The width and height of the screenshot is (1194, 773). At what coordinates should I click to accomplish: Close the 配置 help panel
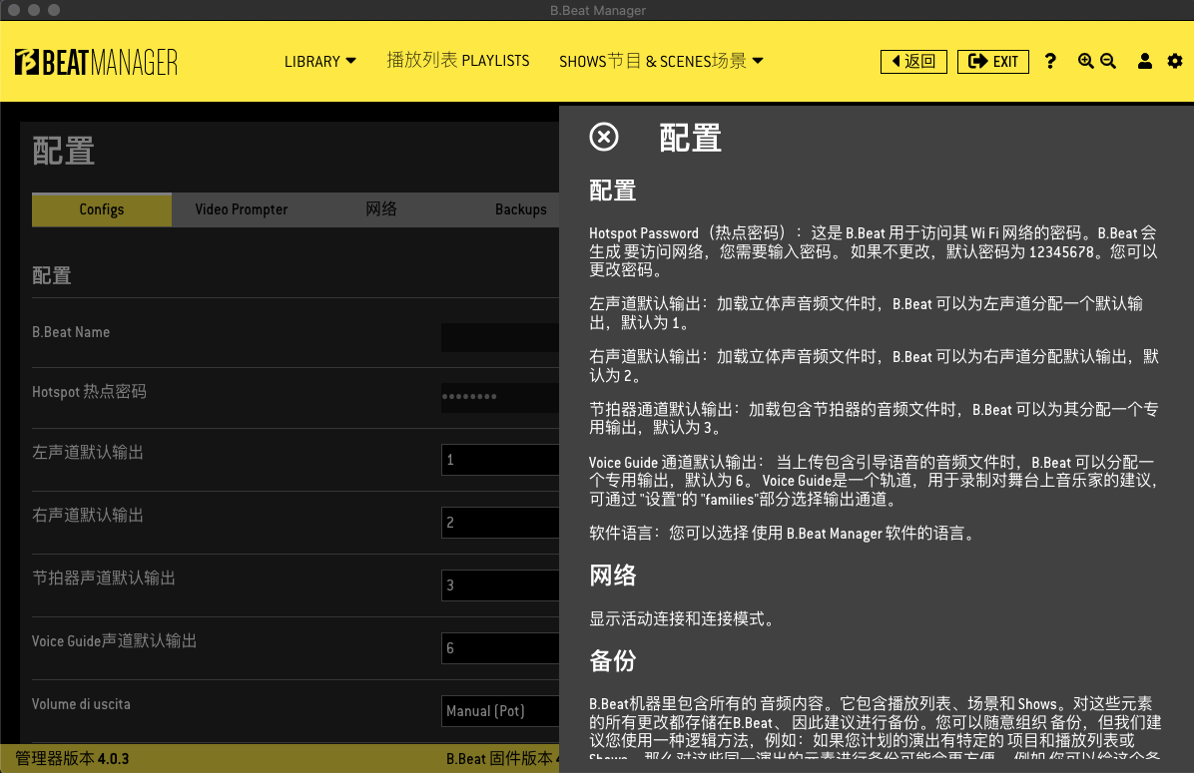coord(604,137)
